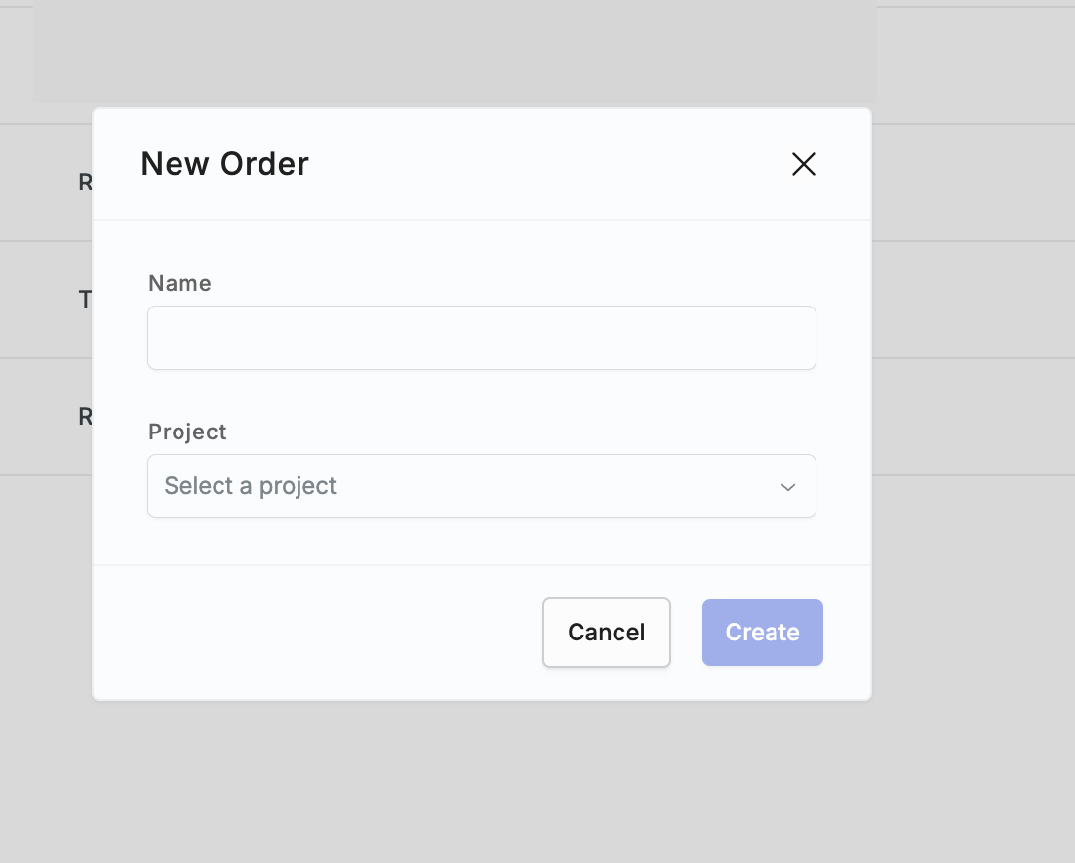Click the New Order dialog title
Screen dimensions: 1075x863
click(x=225, y=164)
